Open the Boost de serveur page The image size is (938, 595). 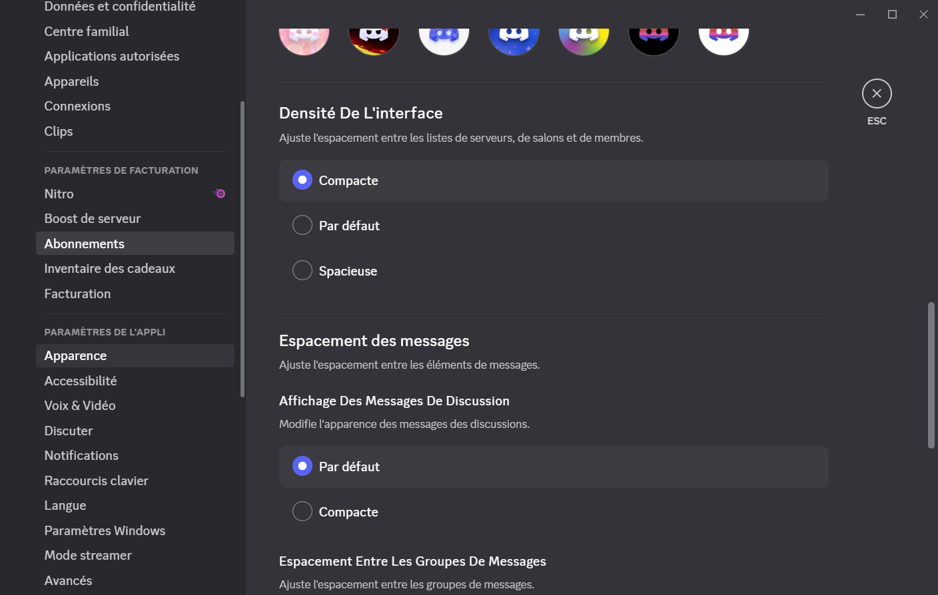[x=93, y=218]
